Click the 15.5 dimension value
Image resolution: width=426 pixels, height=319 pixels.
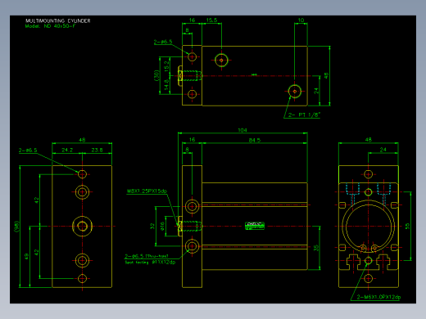pyautogui.click(x=211, y=20)
